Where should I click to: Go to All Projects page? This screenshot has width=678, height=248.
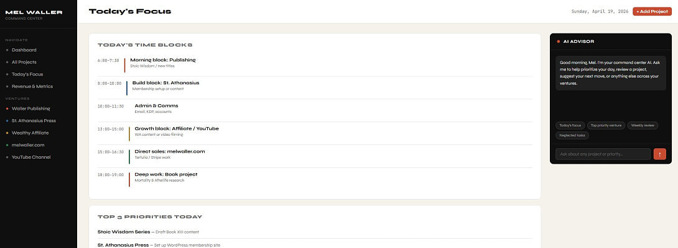24,62
